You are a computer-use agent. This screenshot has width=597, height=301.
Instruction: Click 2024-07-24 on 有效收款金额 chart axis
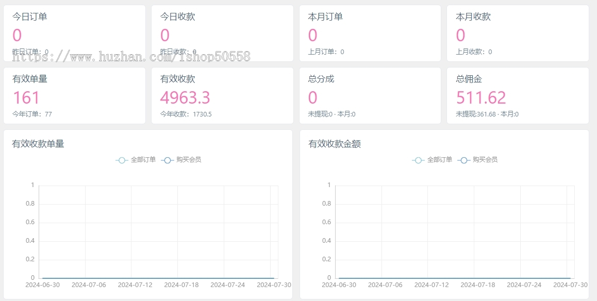[524, 285]
